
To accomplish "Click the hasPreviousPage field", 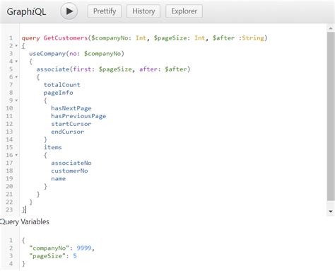I will (x=78, y=116).
